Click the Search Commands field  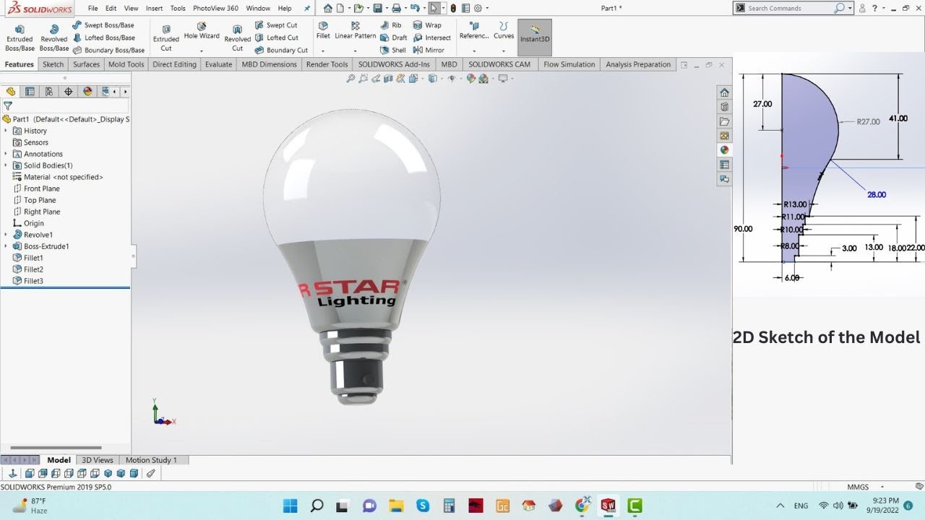790,8
